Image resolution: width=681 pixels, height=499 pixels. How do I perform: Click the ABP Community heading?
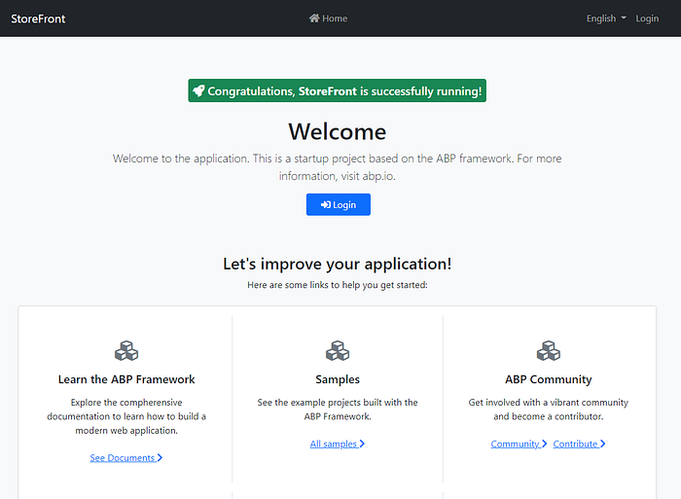(549, 379)
